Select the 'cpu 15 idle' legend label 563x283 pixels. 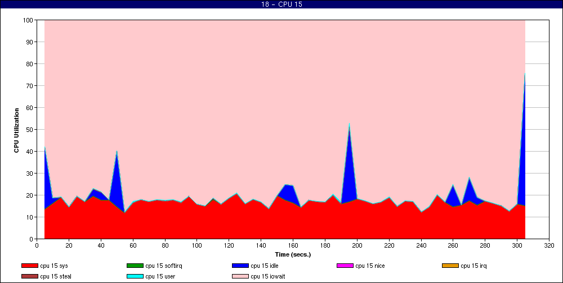[x=264, y=266]
